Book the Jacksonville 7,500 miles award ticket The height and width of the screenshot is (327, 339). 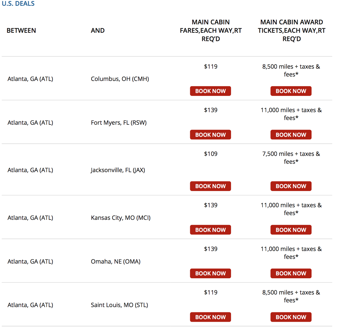click(291, 186)
